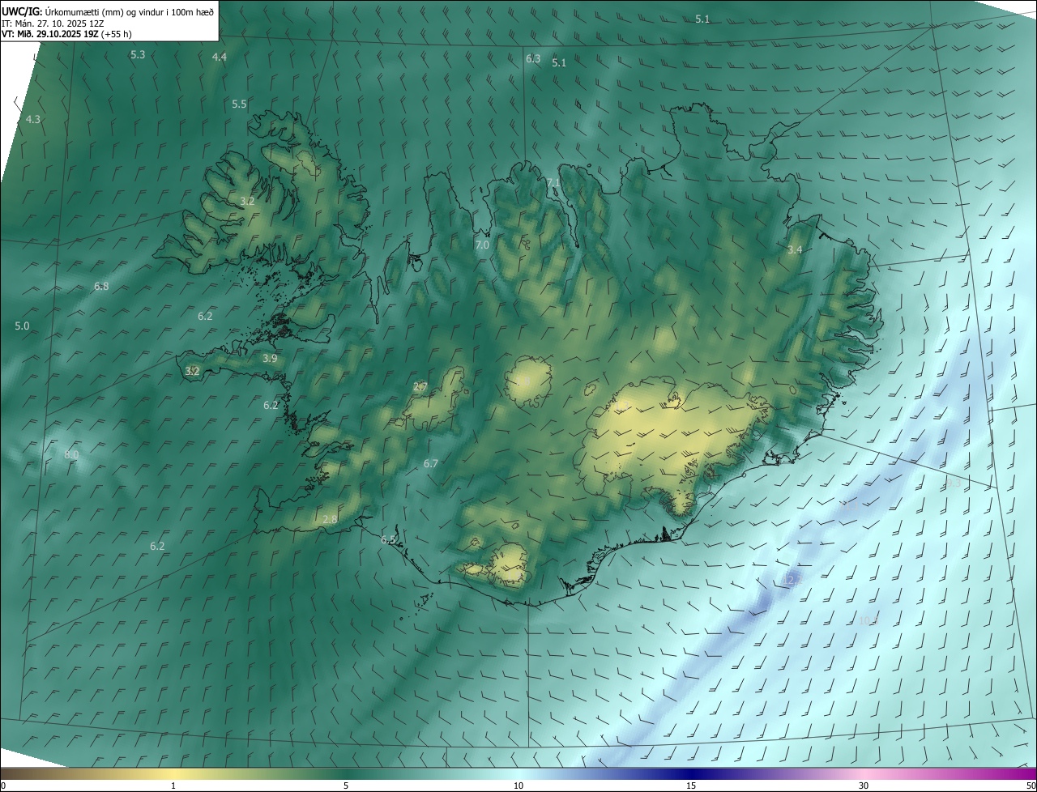Click the 'VT: Mið. 29.10.2025 19Z (+55 h)' line
1037x792 pixels.
[x=67, y=34]
